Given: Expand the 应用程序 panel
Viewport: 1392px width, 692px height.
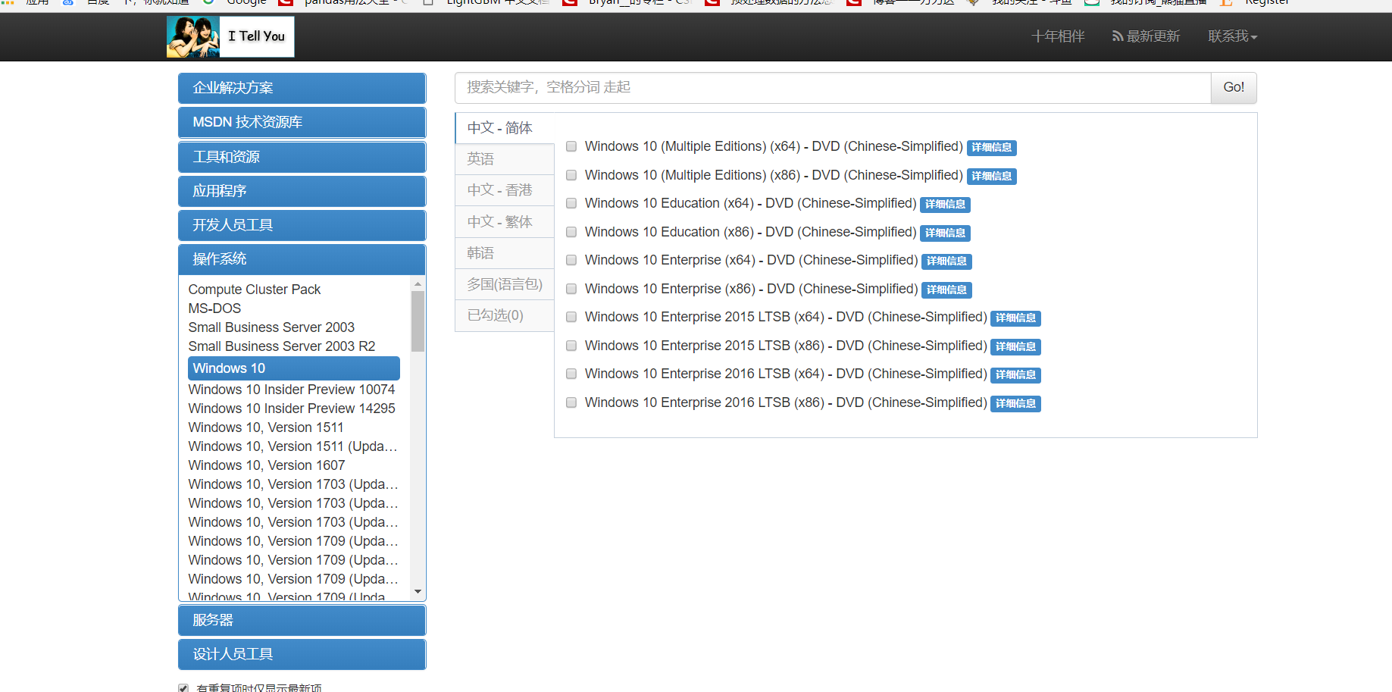Looking at the screenshot, I should coord(302,191).
